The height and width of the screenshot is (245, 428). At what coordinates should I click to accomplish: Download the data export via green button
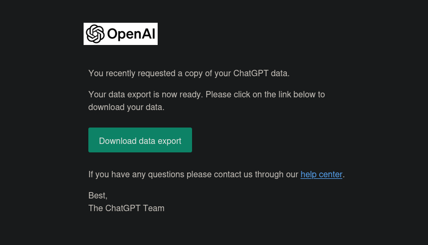(x=140, y=140)
